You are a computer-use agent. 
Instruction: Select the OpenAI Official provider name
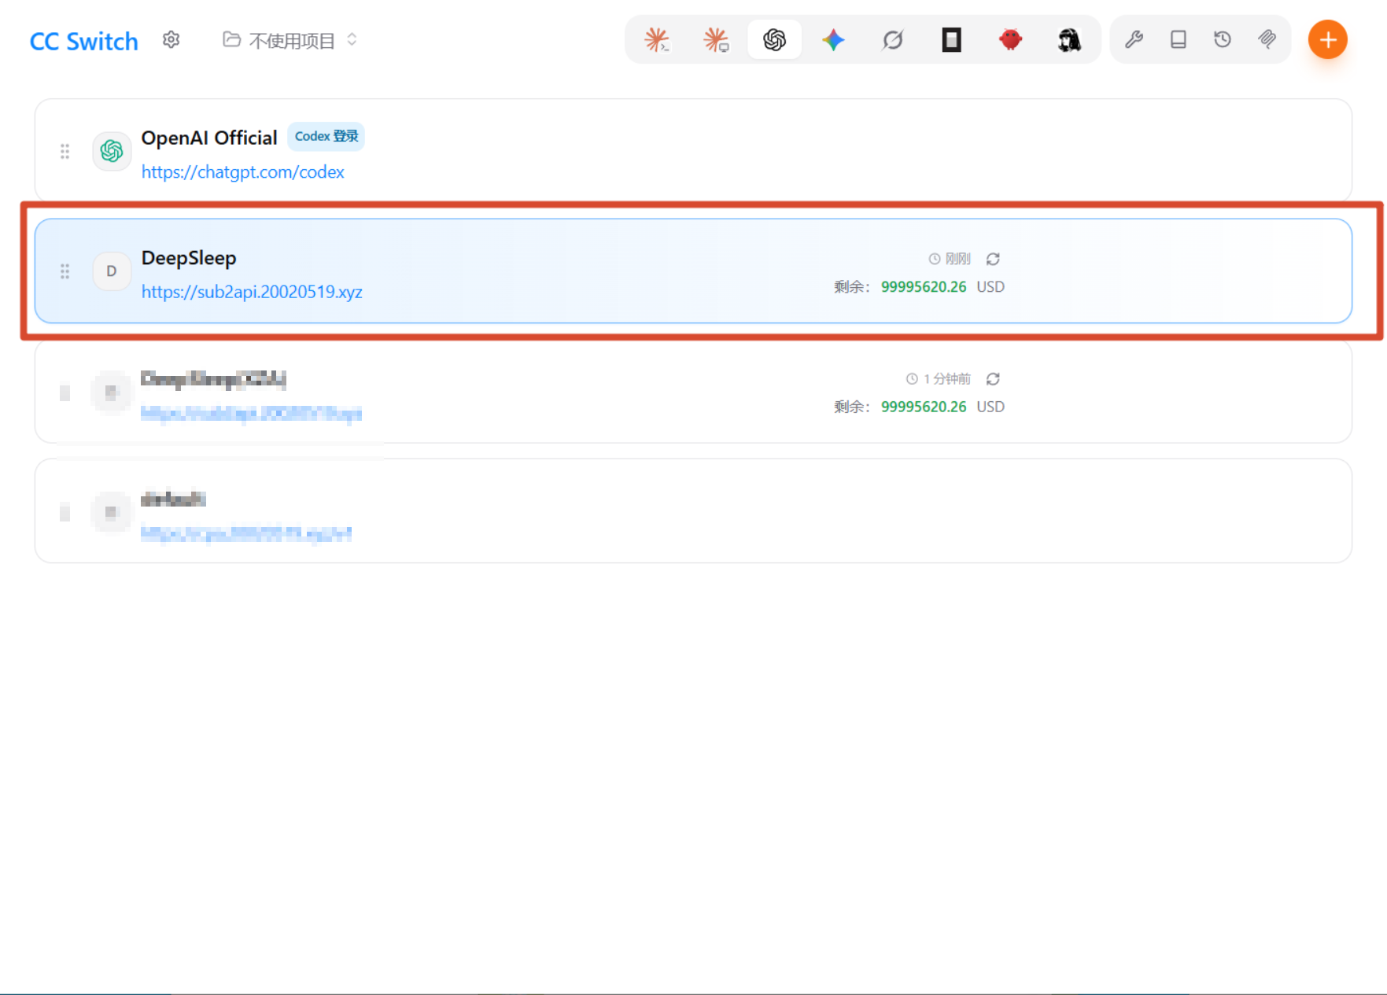click(209, 138)
